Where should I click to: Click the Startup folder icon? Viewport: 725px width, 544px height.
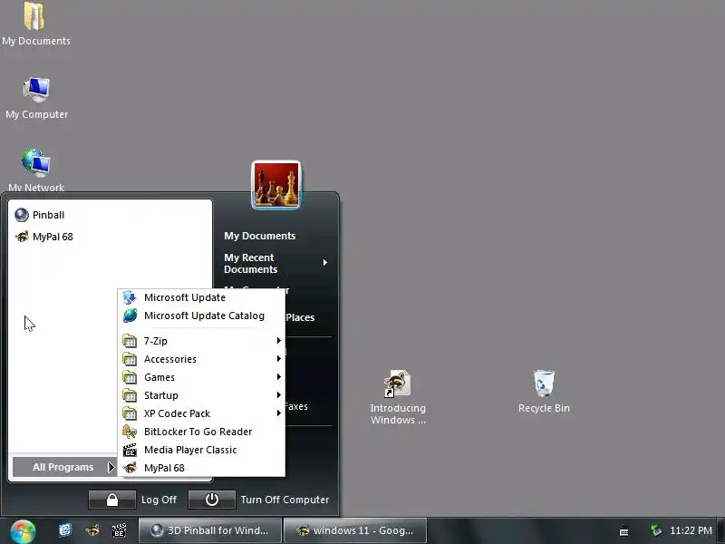[x=130, y=395]
